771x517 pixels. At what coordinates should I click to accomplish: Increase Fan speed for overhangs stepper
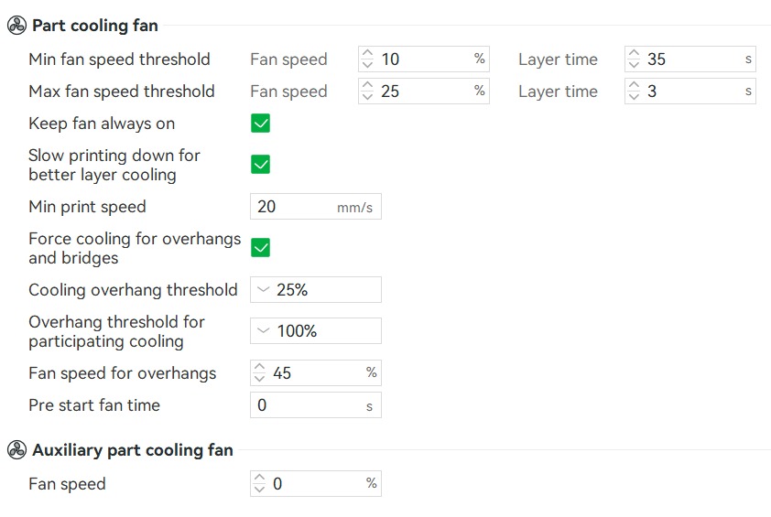(x=259, y=367)
